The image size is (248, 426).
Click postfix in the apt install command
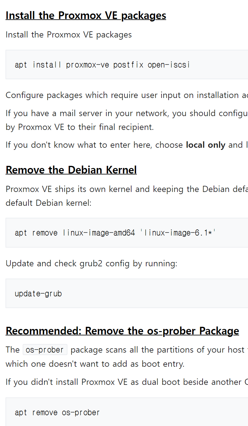pyautogui.click(x=128, y=65)
